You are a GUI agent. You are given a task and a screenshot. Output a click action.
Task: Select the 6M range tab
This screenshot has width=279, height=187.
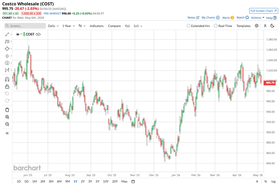point(59,181)
